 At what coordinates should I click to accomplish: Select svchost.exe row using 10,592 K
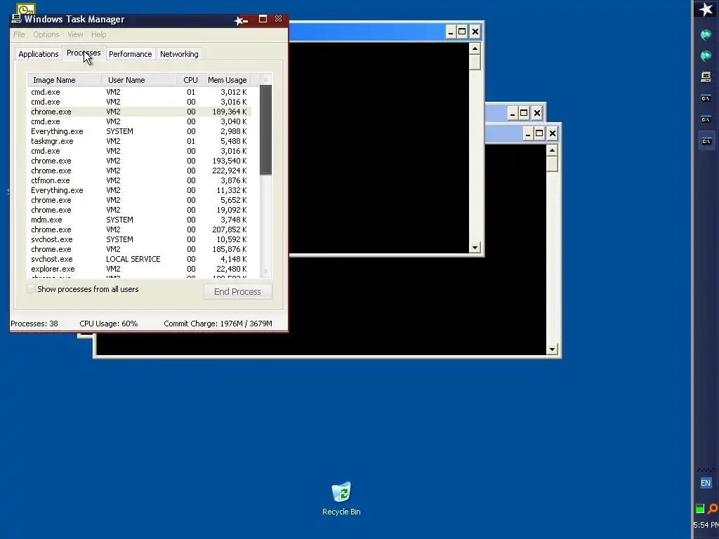[x=140, y=240]
